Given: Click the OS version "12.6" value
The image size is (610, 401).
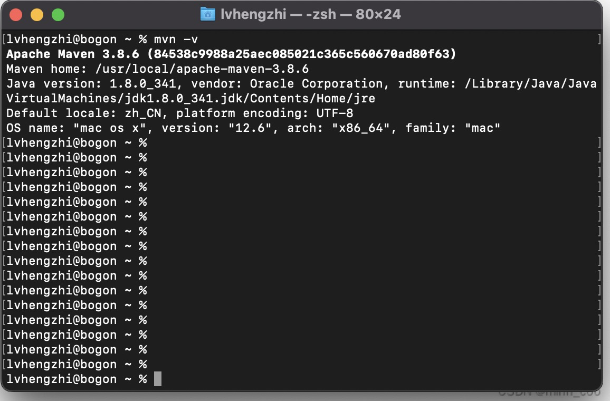Looking at the screenshot, I should click(x=253, y=128).
